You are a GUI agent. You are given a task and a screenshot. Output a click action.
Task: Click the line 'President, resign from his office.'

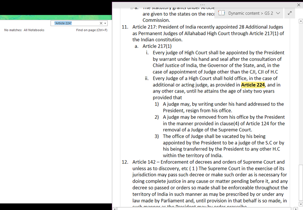[x=197, y=110]
